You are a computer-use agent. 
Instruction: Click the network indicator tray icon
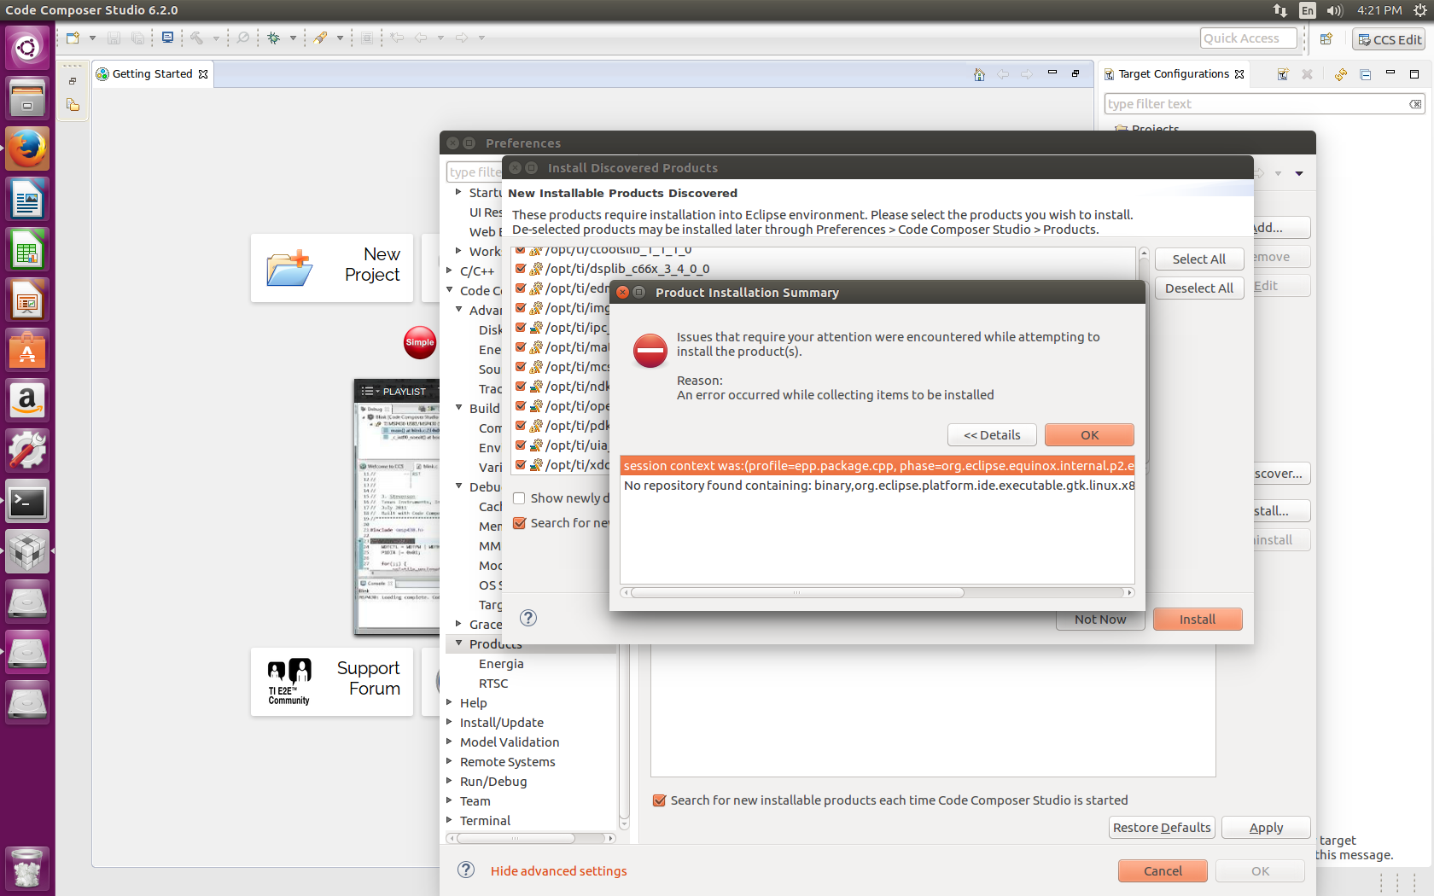[1280, 10]
